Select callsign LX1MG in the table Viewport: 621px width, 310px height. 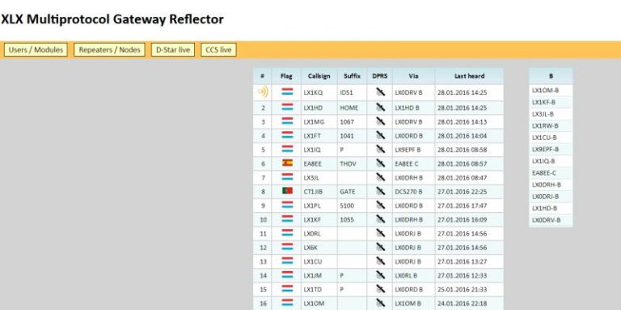tap(314, 122)
